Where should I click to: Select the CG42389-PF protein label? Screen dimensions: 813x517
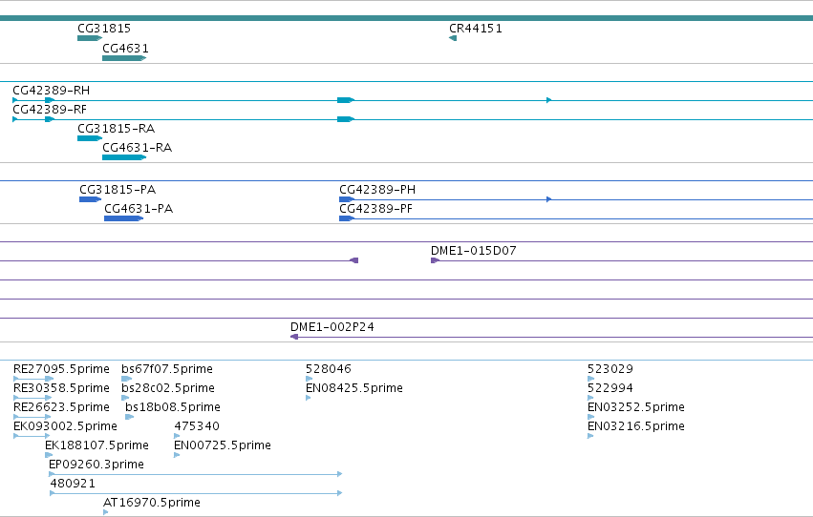375,209
